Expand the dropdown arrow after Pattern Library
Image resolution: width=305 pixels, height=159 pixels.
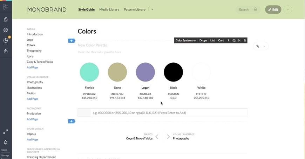tap(152, 9)
